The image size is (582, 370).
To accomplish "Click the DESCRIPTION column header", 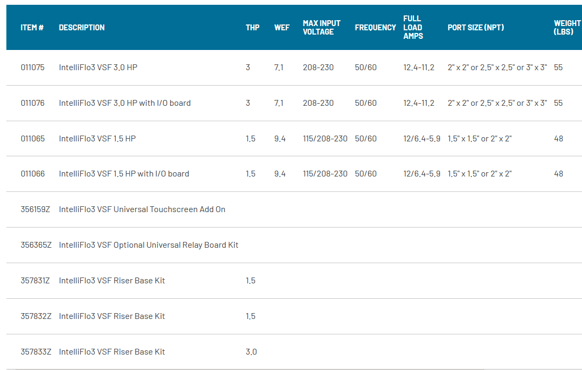I will (82, 28).
